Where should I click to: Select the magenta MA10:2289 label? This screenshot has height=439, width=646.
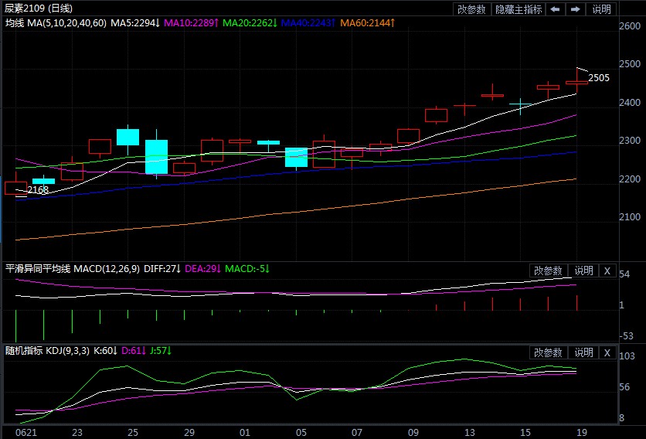coord(191,24)
